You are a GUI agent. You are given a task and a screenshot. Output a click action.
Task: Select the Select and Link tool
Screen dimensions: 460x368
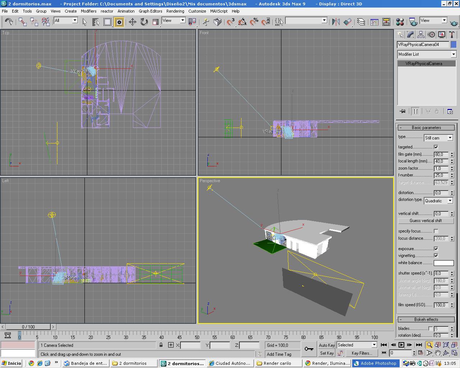pos(23,22)
